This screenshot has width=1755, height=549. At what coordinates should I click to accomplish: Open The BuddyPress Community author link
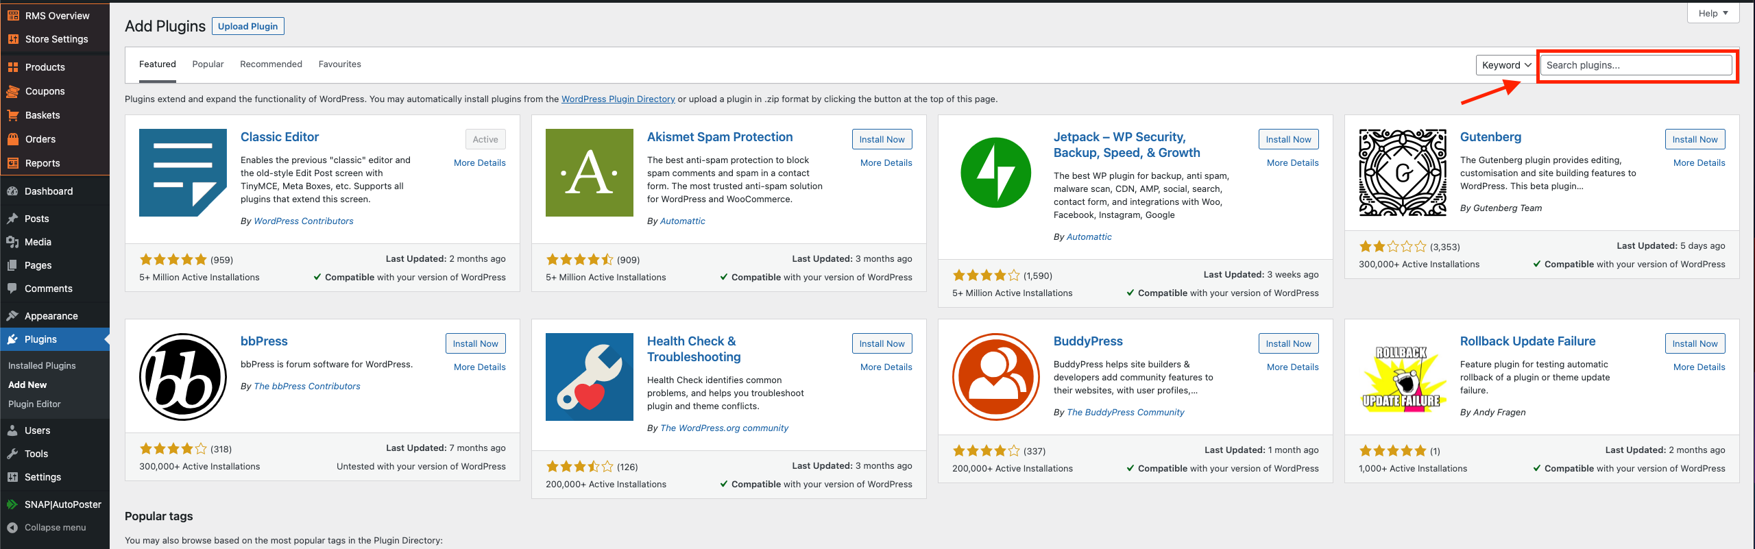click(1126, 413)
